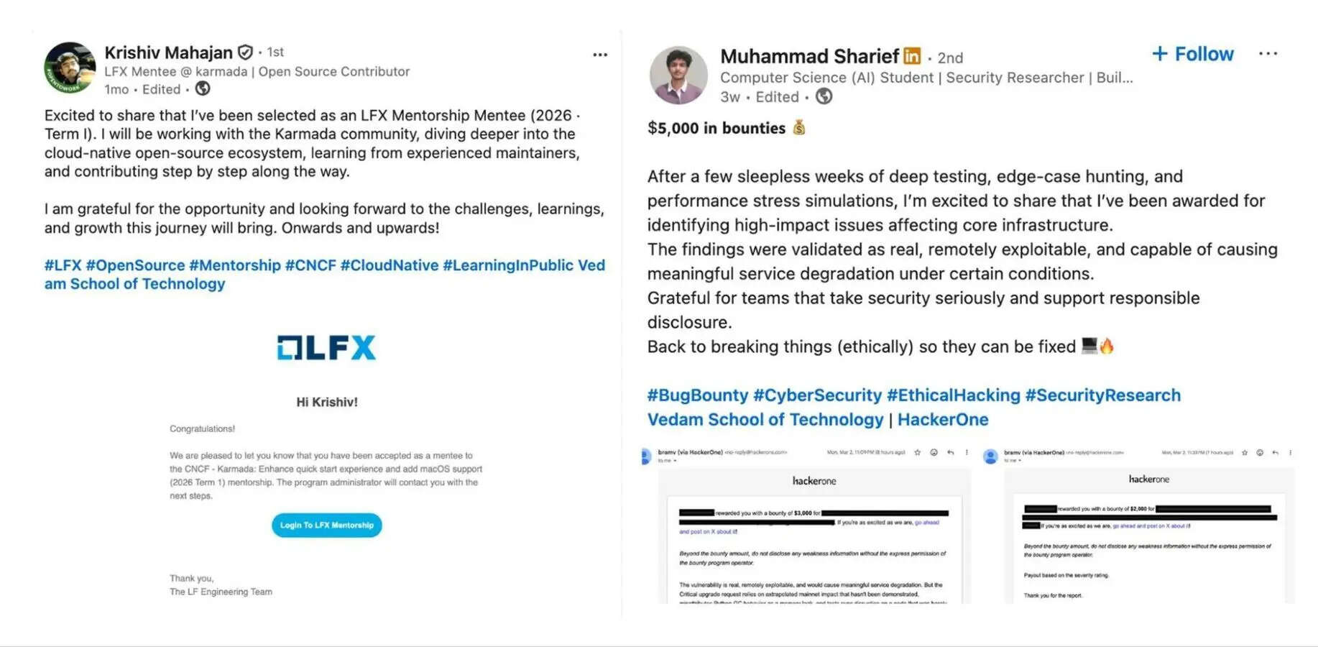Click the globe icon on Muhammad Sharief's post

[x=824, y=96]
